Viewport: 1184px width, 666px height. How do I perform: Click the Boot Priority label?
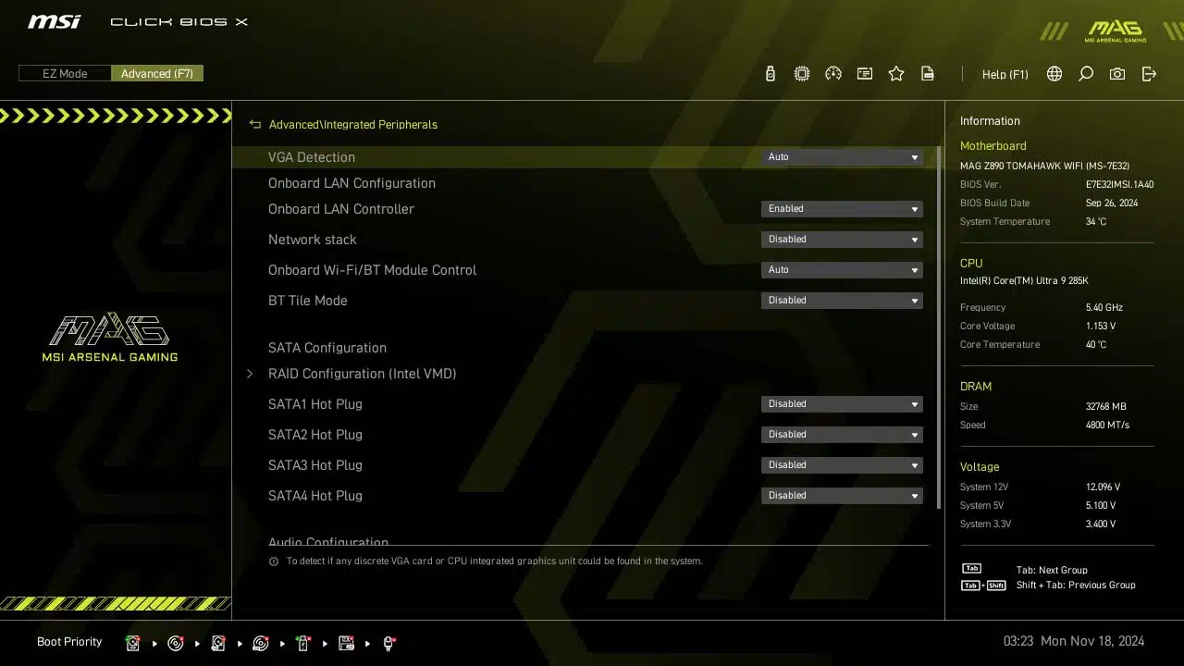coord(69,642)
